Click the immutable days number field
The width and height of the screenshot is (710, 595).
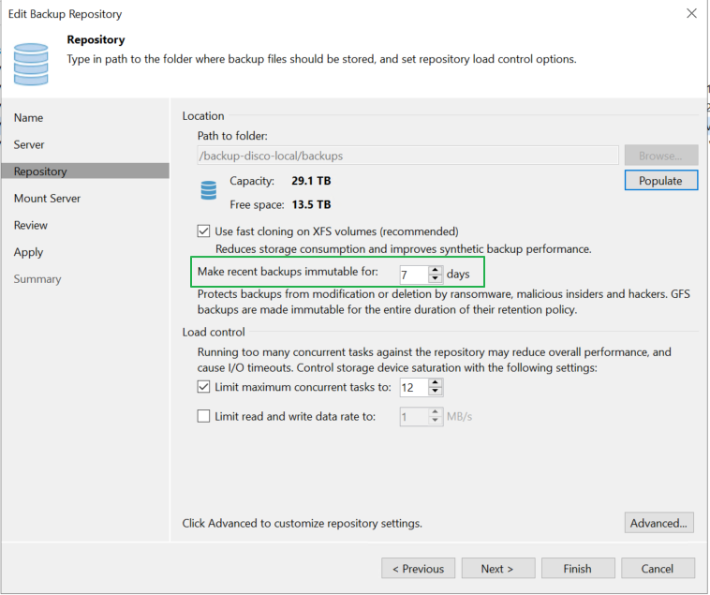click(x=412, y=275)
